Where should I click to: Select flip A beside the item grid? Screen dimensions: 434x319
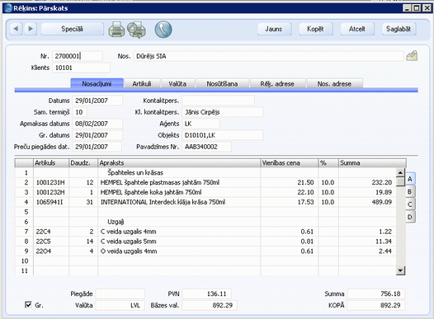(410, 179)
